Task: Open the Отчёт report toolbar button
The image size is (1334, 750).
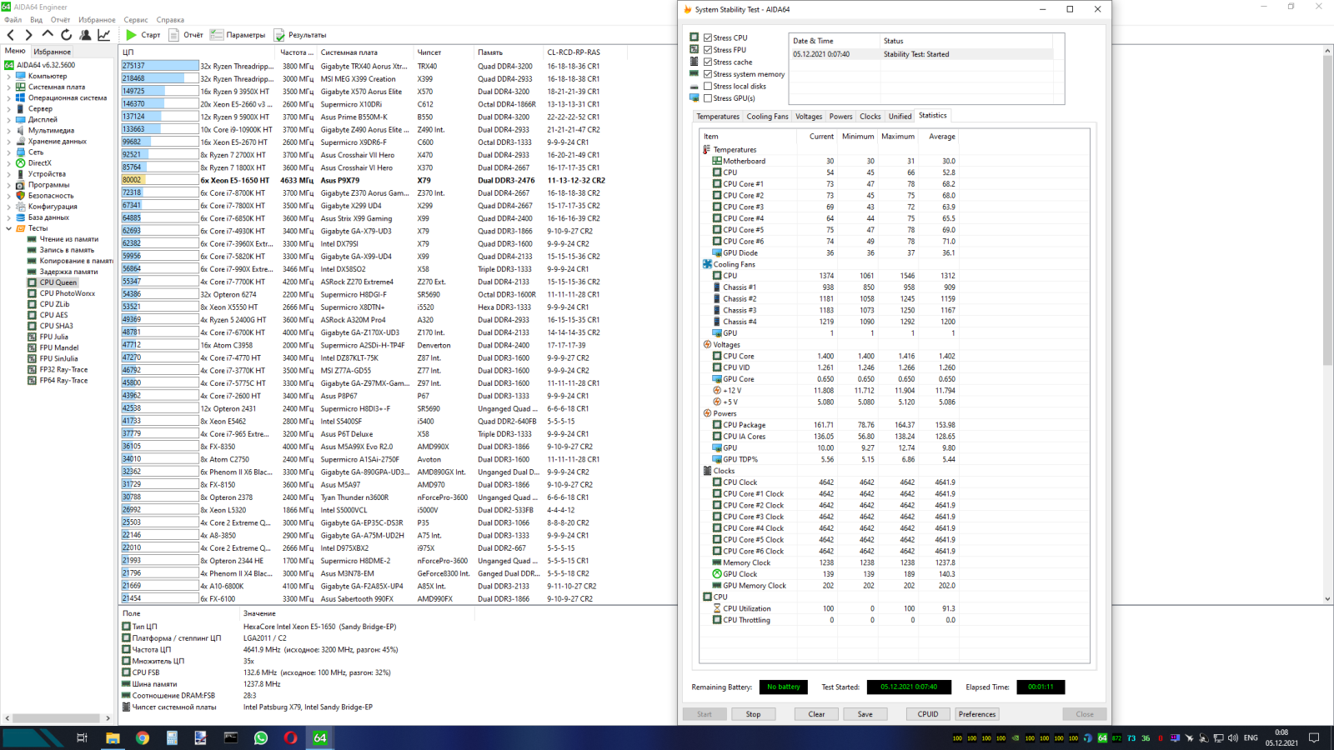Action: [x=186, y=35]
